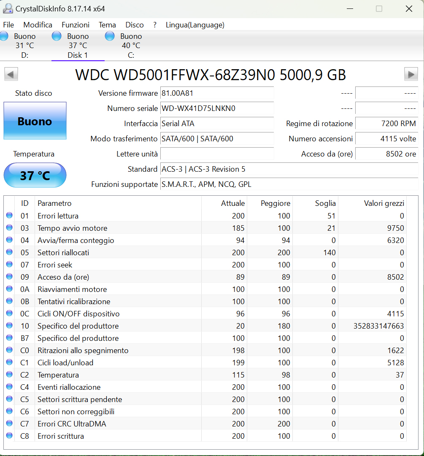Click status orb of ID B7 row

point(9,337)
